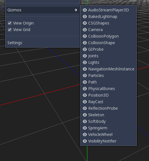Click the Path eye icon
This screenshot has height=161, width=149.
coord(85,82)
